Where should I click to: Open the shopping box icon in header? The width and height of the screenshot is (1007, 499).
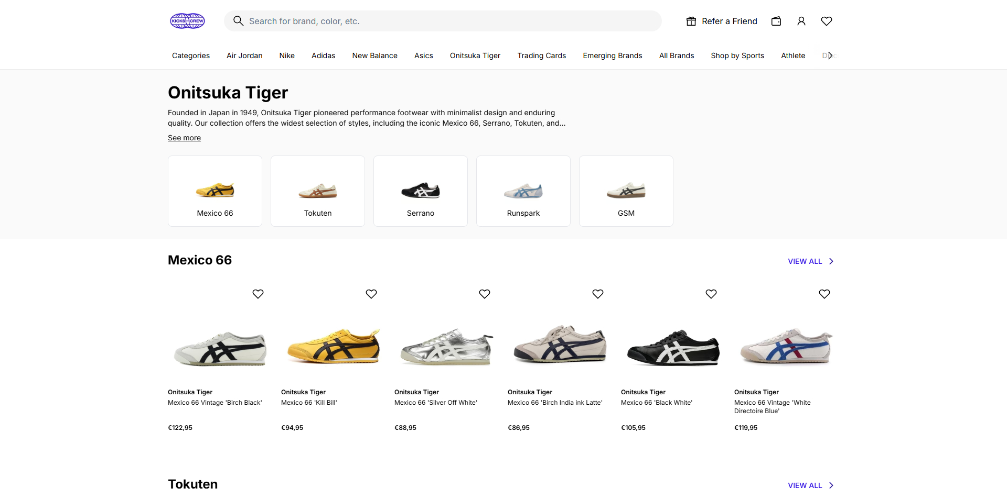click(776, 21)
